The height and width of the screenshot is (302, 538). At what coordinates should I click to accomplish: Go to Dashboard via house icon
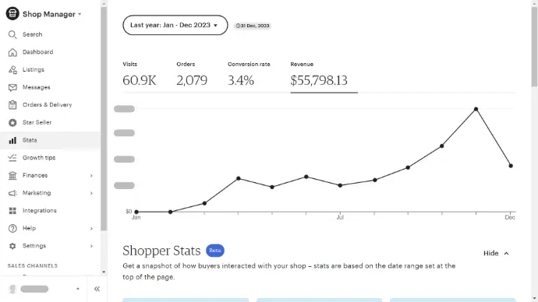tap(12, 52)
